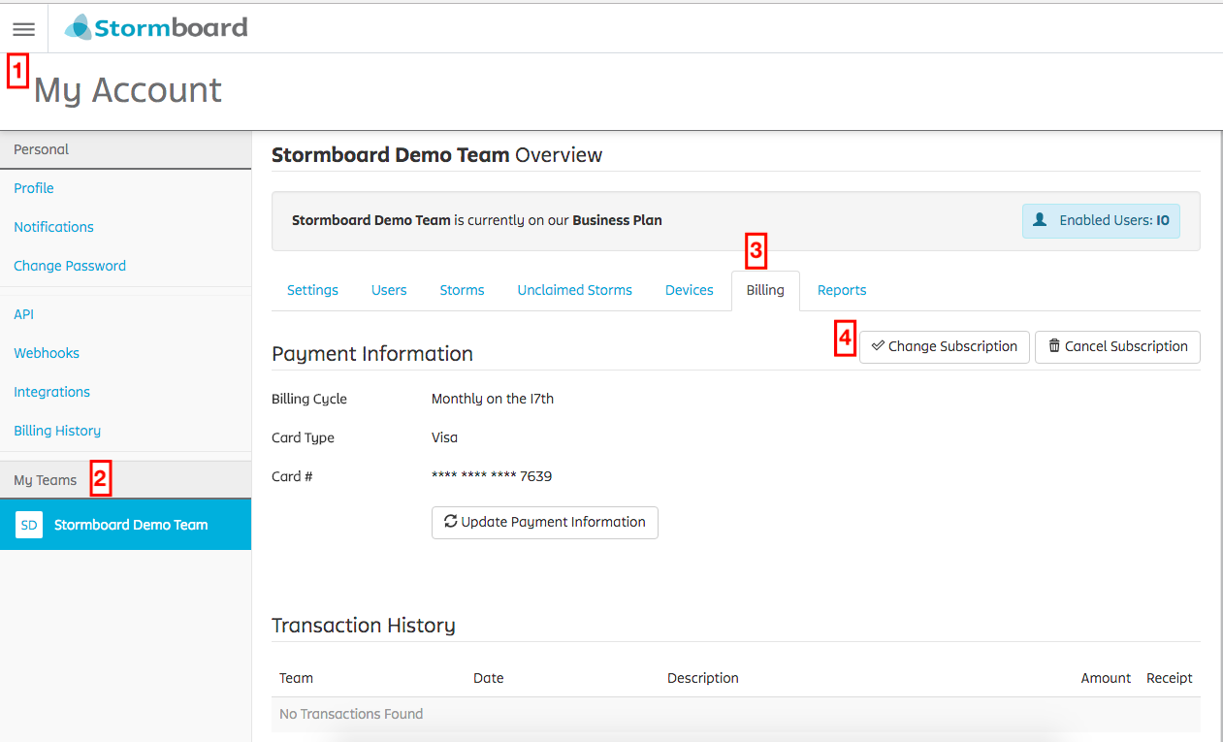
Task: Click the Team column header
Action: click(296, 678)
